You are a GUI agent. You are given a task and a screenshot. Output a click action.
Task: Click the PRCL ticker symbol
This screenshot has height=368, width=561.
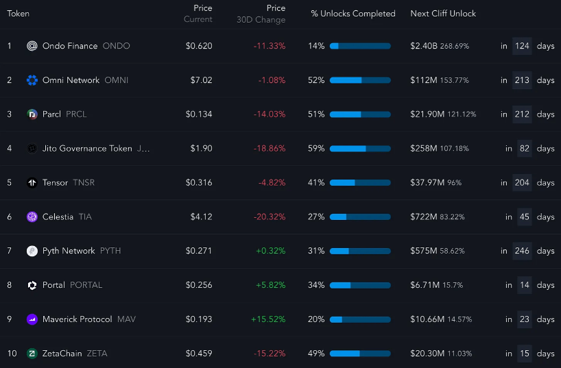pos(76,114)
